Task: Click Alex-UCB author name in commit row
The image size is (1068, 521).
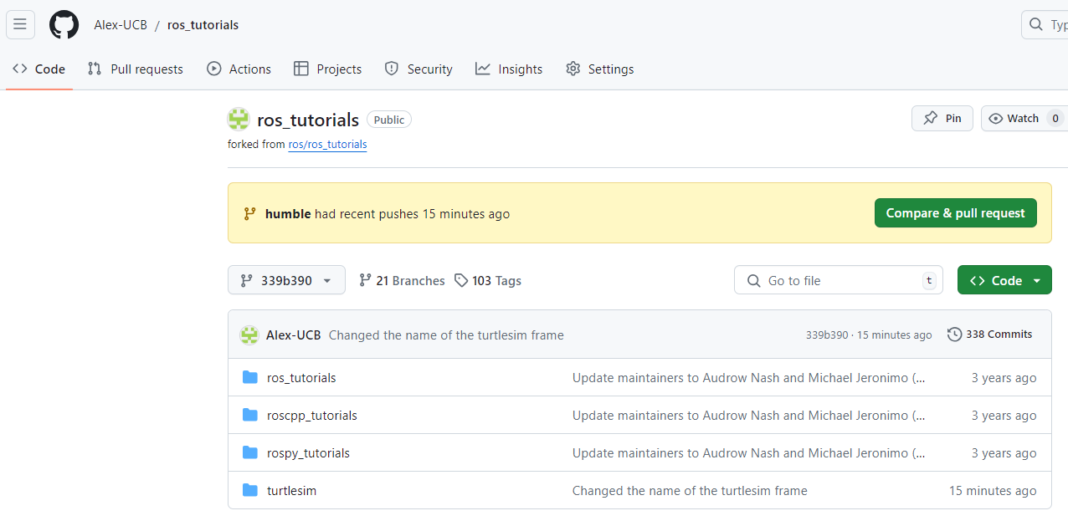Action: [x=293, y=335]
